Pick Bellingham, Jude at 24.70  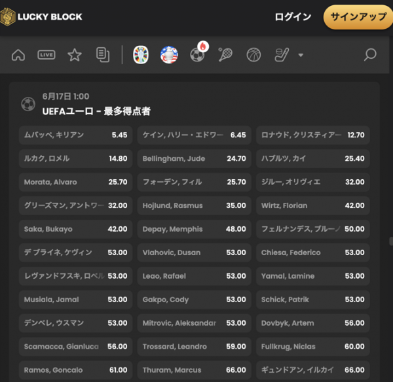pyautogui.click(x=195, y=158)
